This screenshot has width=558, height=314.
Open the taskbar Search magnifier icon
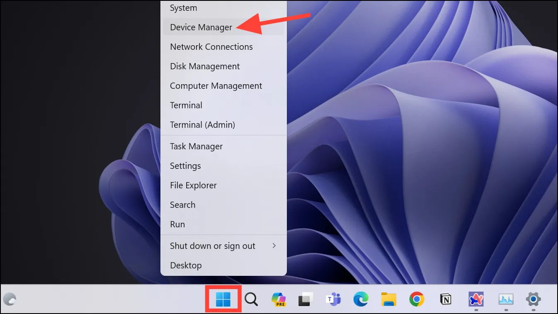tap(251, 299)
